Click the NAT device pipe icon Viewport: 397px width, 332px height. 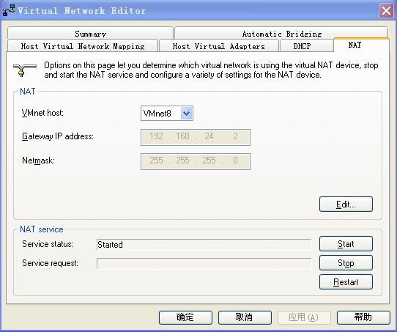(25, 70)
